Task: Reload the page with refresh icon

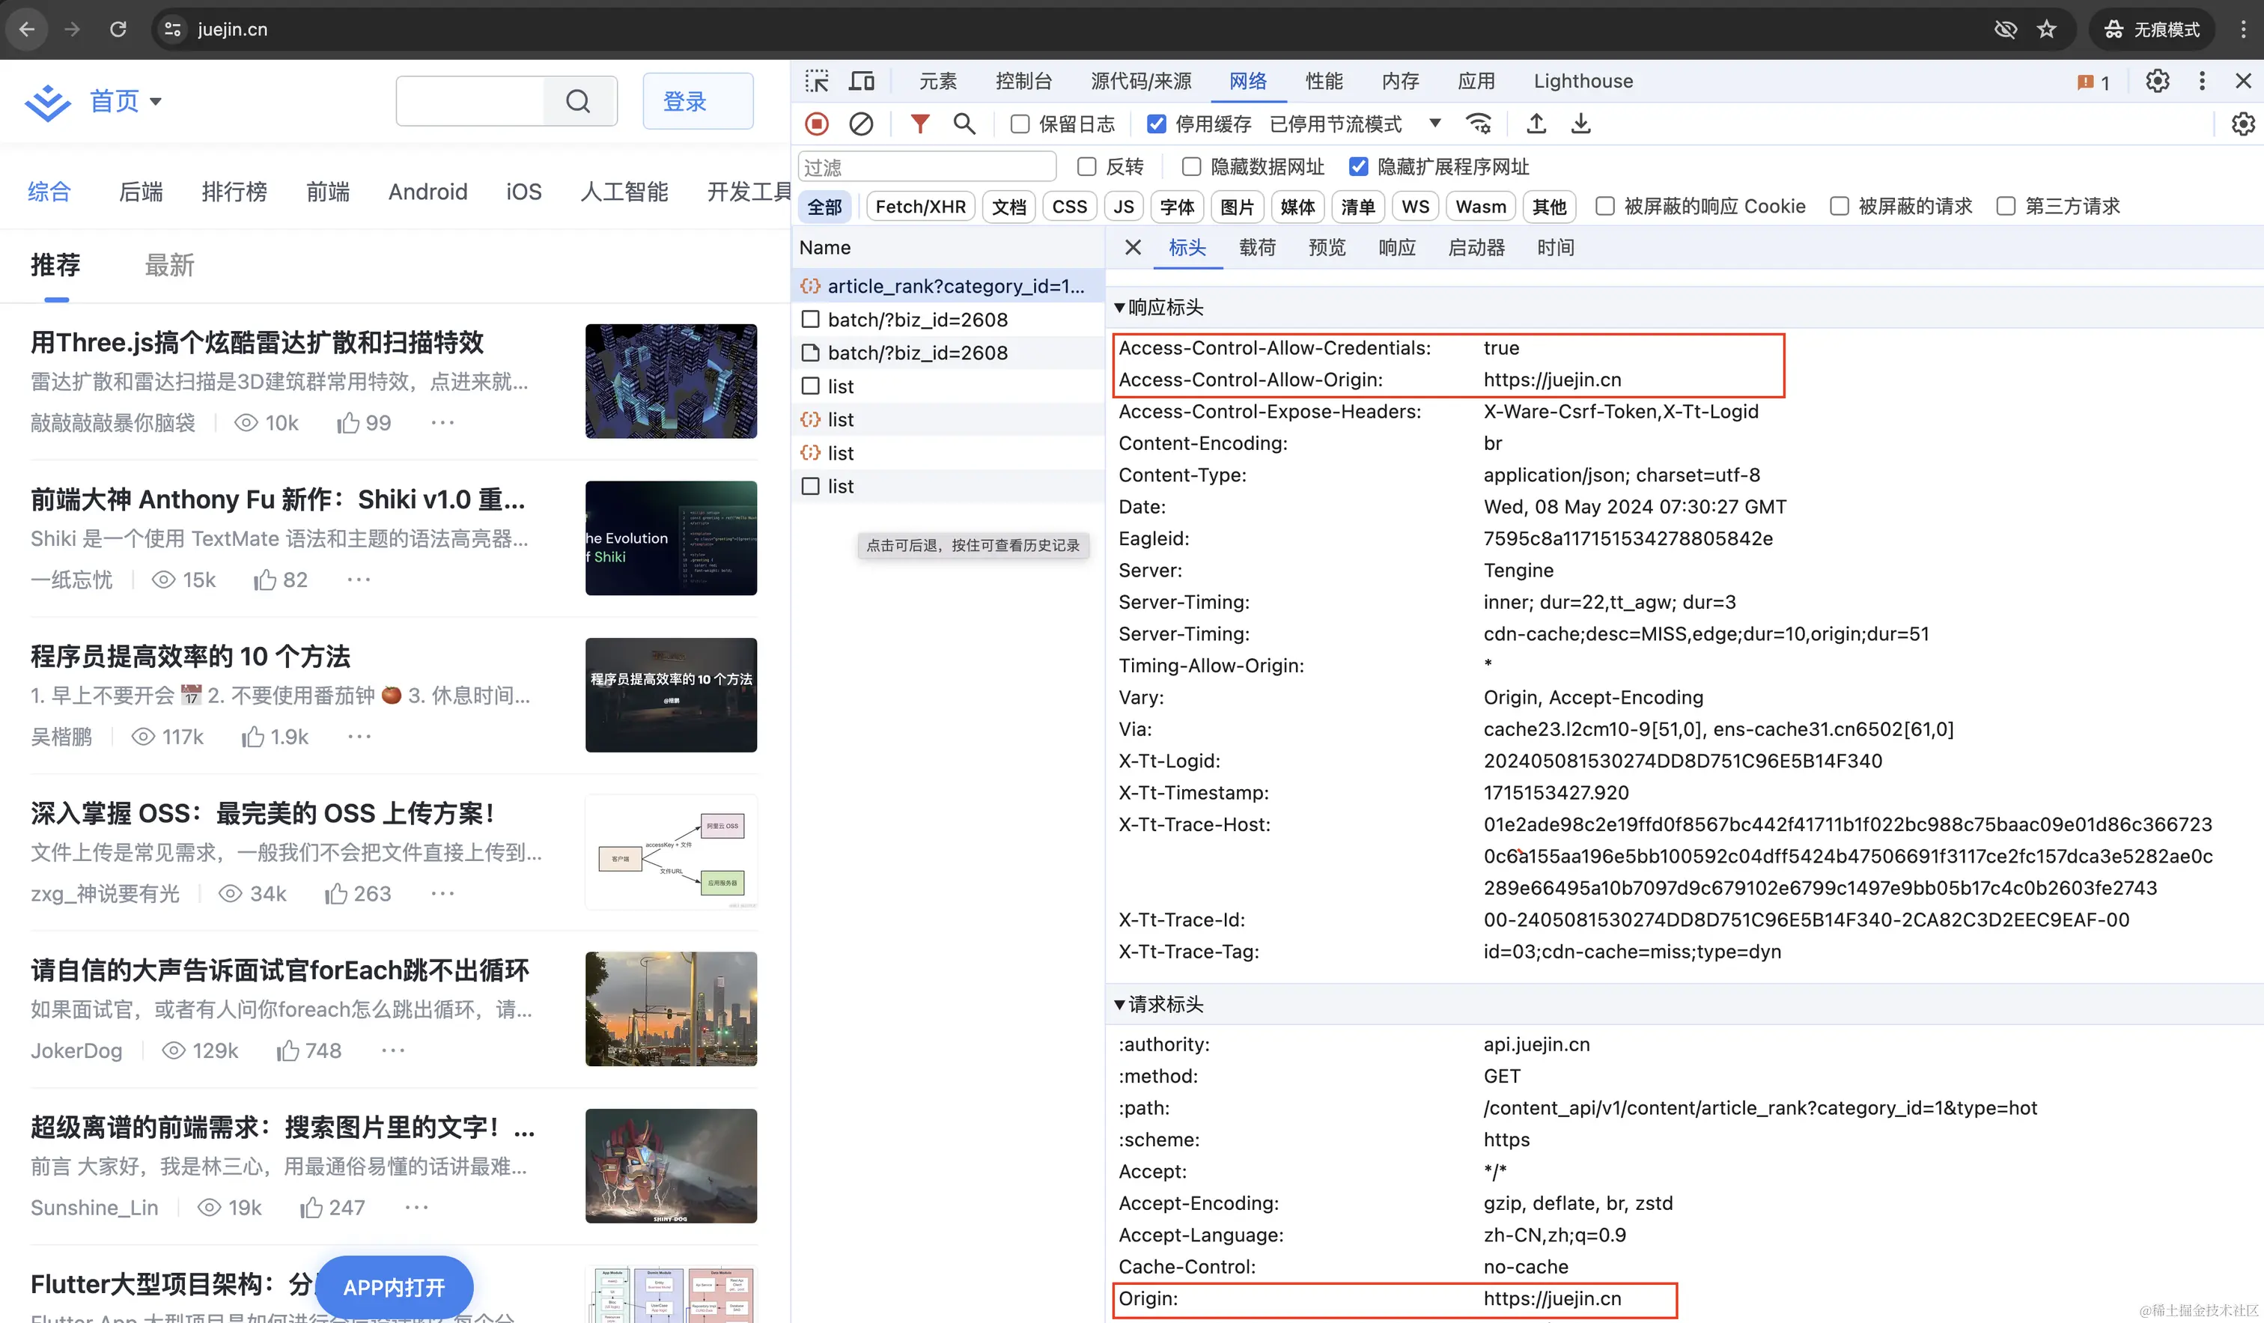Action: (118, 28)
